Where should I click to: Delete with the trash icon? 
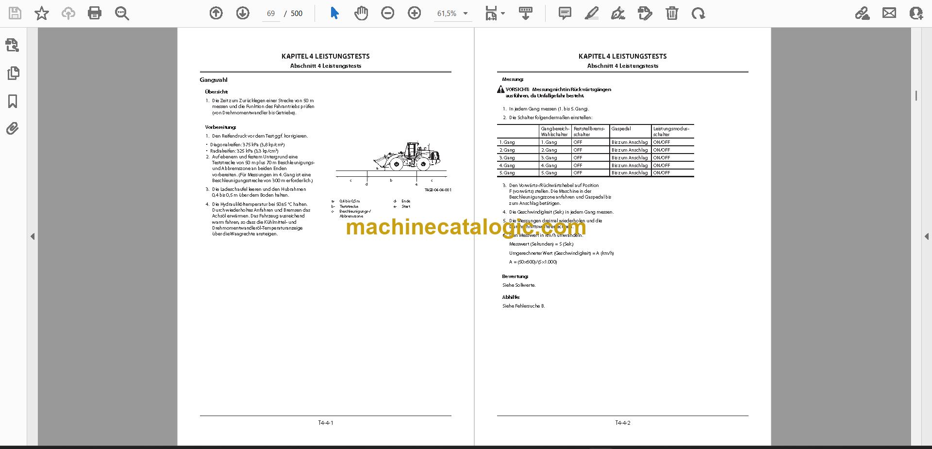[672, 13]
